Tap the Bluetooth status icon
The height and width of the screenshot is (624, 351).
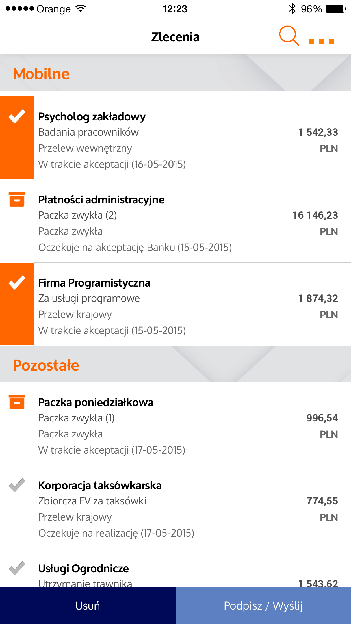292,9
